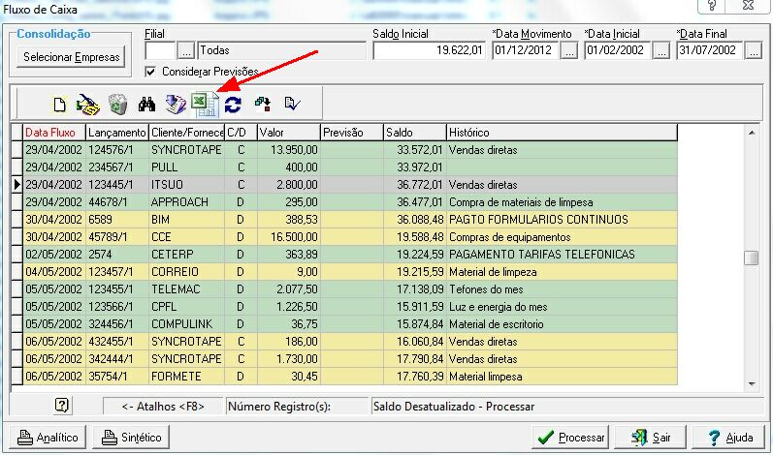Click Saldo Desatualizado - Processar status text
Screen dimensions: 773x455
pos(454,407)
